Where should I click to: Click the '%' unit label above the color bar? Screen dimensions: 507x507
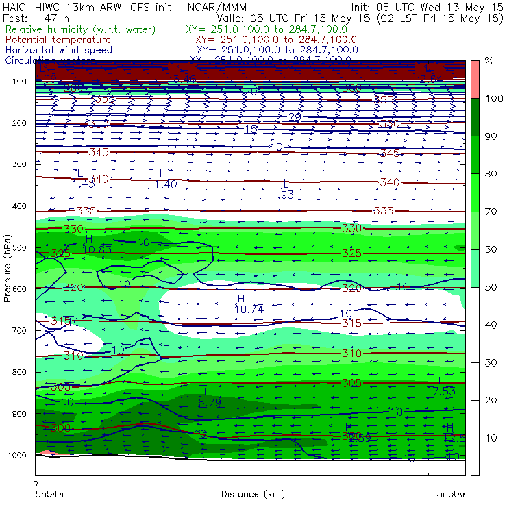point(489,61)
